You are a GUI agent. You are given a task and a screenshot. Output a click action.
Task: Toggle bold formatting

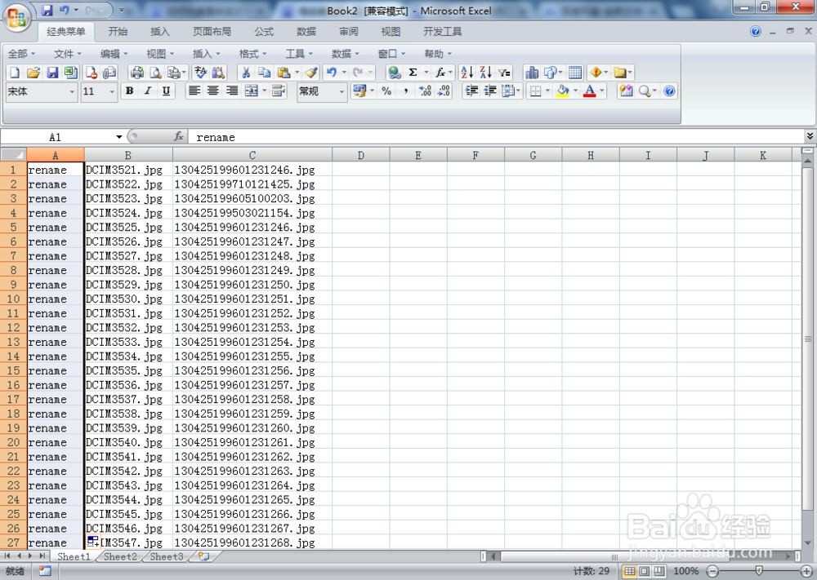pos(129,91)
